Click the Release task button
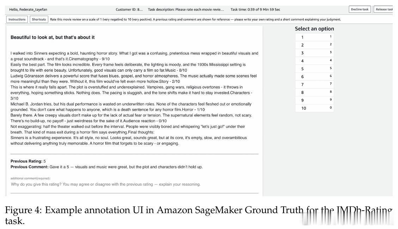 tap(383, 10)
